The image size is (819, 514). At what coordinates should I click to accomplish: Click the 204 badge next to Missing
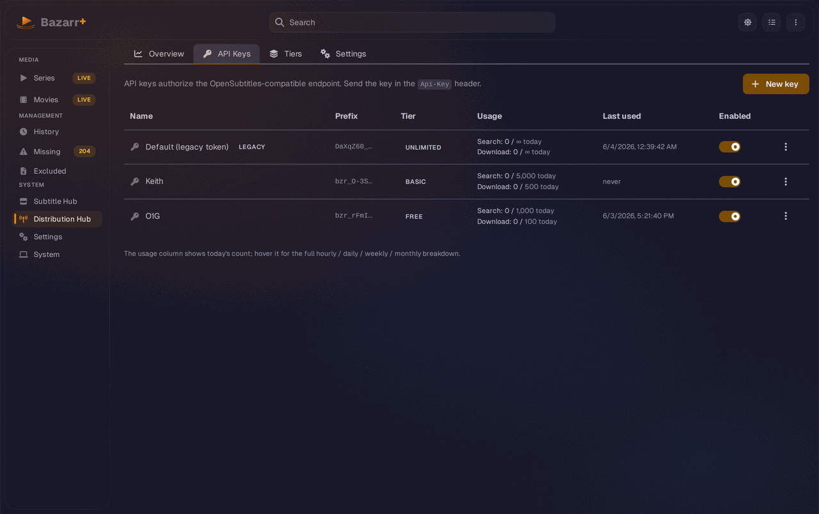pos(84,152)
